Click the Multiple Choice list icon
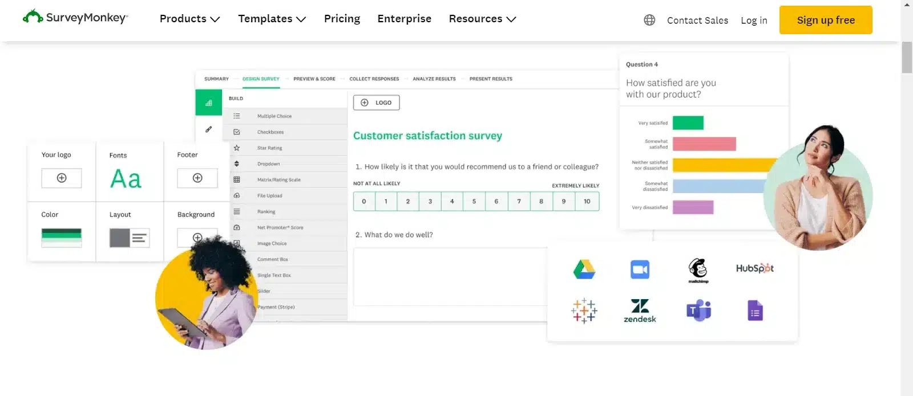 coord(237,116)
